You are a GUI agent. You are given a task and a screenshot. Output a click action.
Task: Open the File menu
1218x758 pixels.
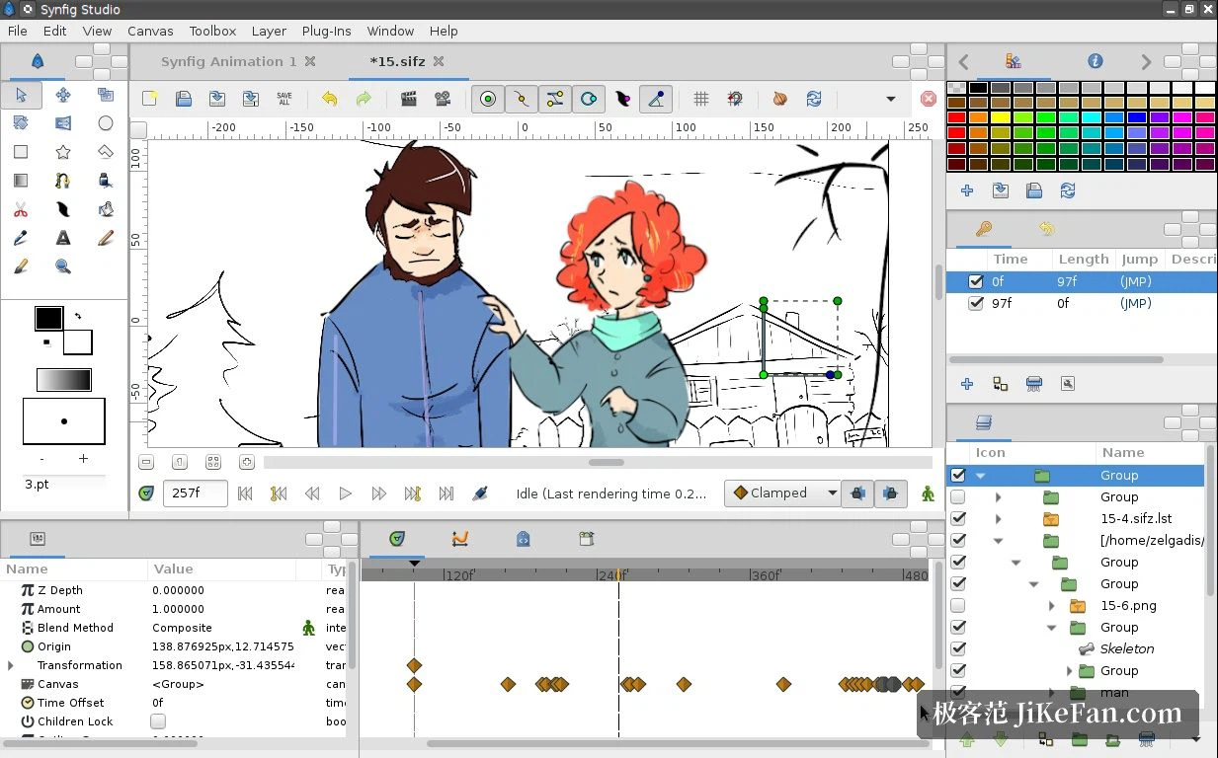pos(18,31)
